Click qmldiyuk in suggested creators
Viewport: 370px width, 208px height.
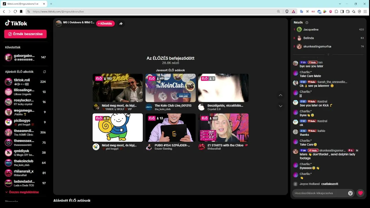coord(25,153)
